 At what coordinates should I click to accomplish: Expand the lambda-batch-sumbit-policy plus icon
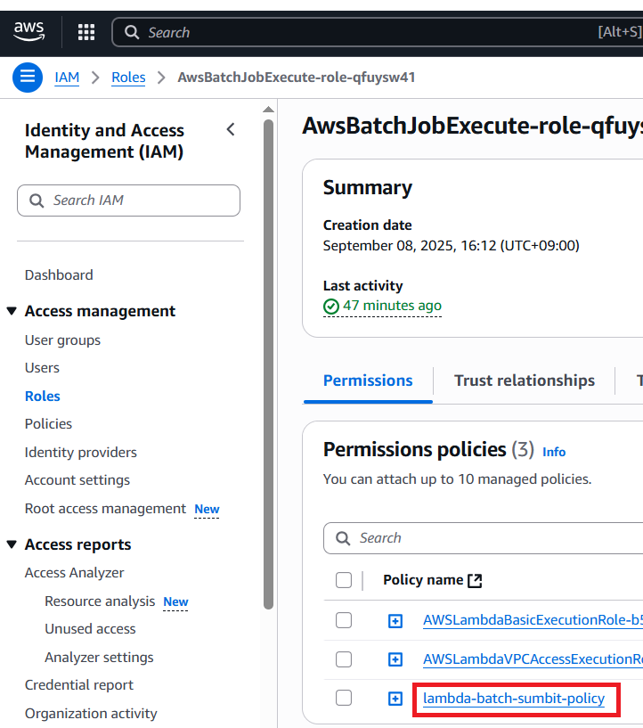point(395,699)
